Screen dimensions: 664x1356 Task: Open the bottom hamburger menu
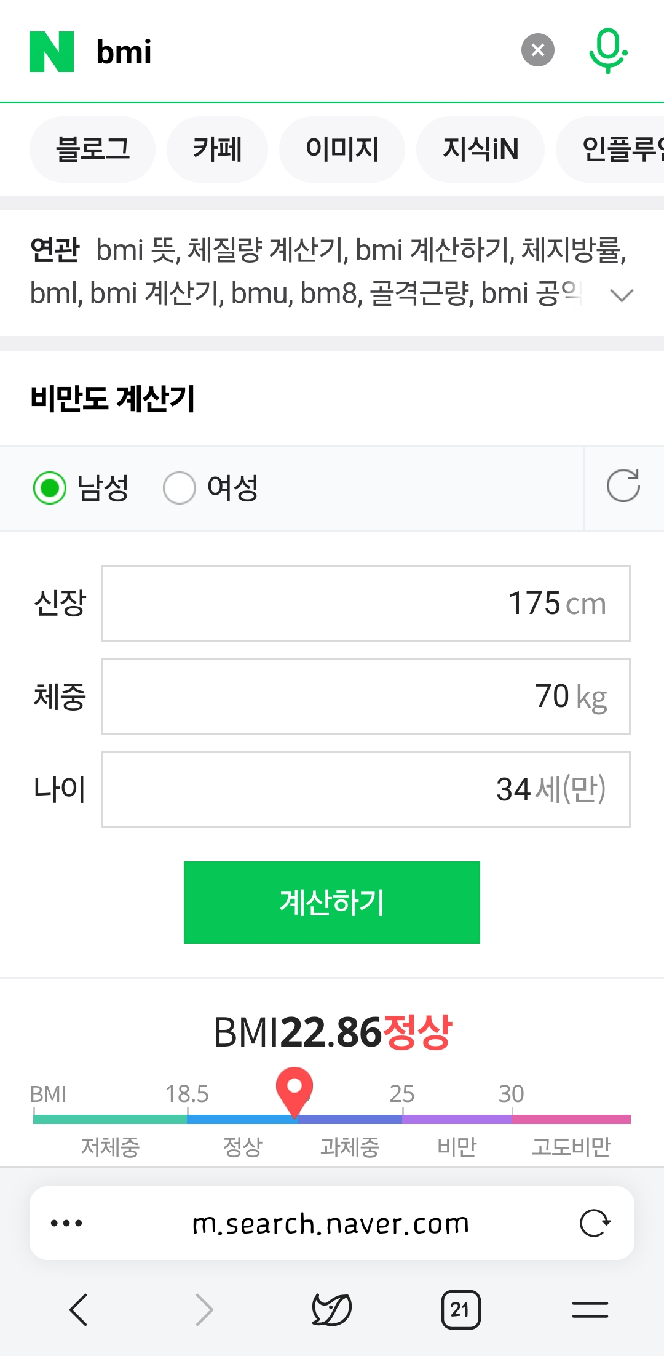pos(590,1309)
